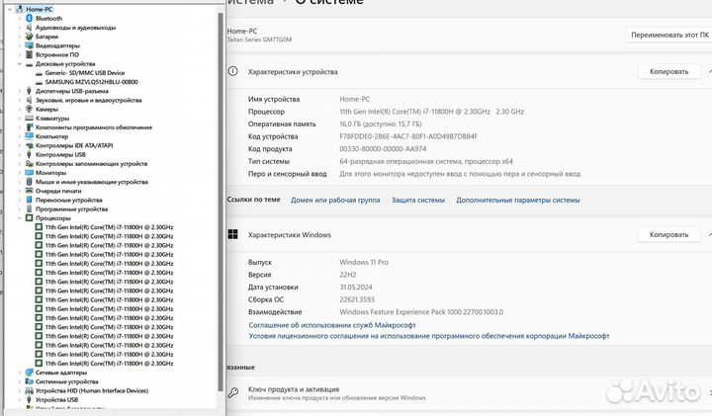Screen dimensions: 712x416
Task: Open Соглашение об использовании служб Майкрософт
Action: coord(332,325)
